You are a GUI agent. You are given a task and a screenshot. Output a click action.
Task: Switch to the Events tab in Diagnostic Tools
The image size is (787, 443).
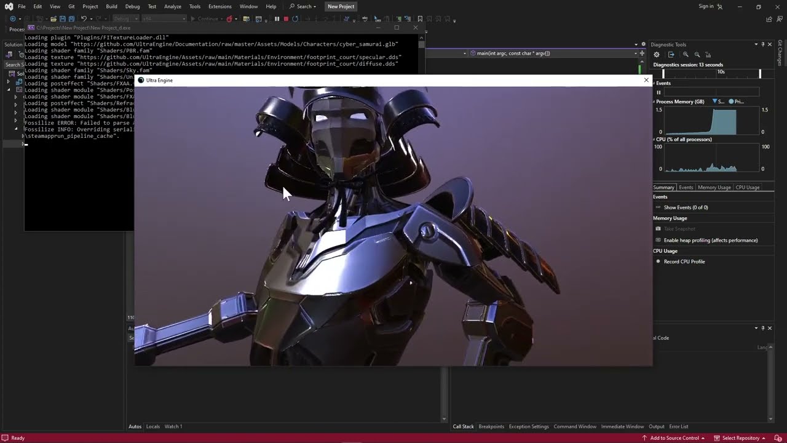click(686, 187)
